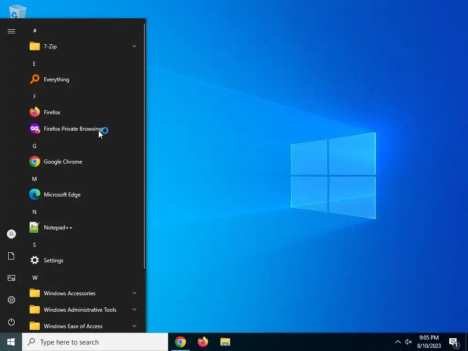Click the 'F' letter header

click(x=34, y=97)
